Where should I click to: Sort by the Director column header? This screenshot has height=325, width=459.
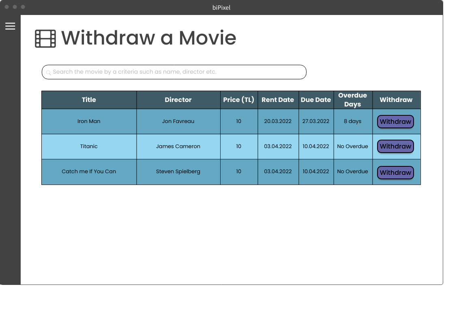[x=178, y=100]
